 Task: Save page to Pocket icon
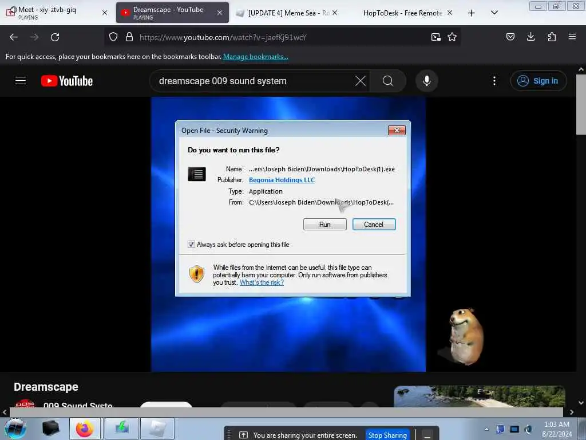[510, 37]
